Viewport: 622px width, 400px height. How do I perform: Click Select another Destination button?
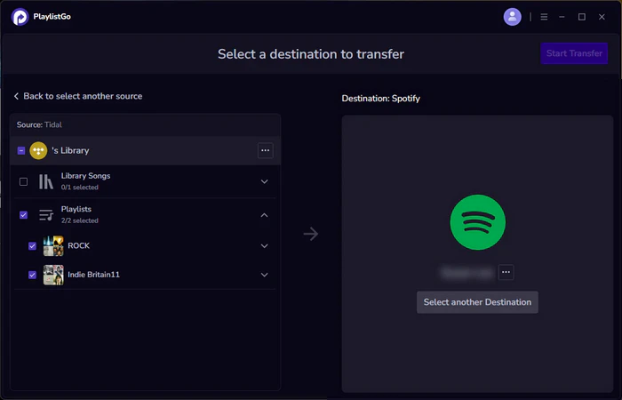pyautogui.click(x=477, y=302)
